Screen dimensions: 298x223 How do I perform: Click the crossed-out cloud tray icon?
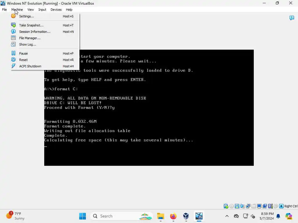pyautogui.click(x=236, y=216)
